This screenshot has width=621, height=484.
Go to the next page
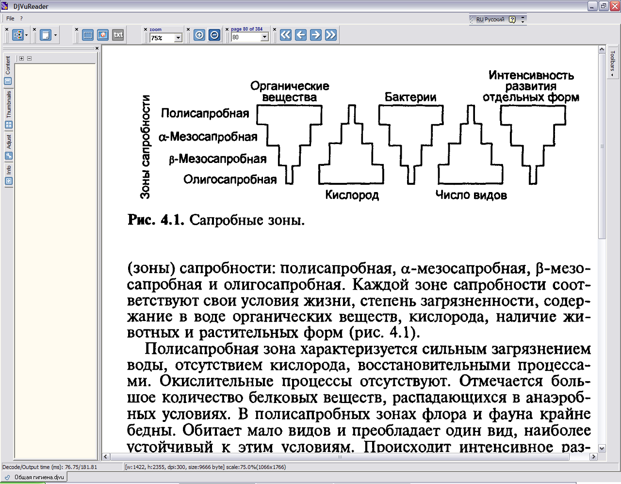[x=316, y=35]
